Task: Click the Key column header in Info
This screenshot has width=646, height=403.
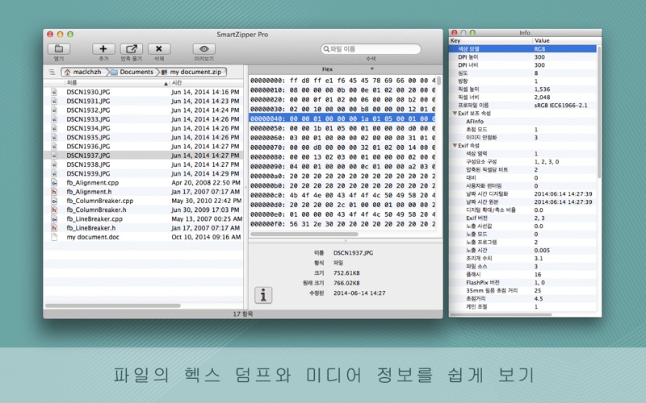Action: [x=491, y=40]
